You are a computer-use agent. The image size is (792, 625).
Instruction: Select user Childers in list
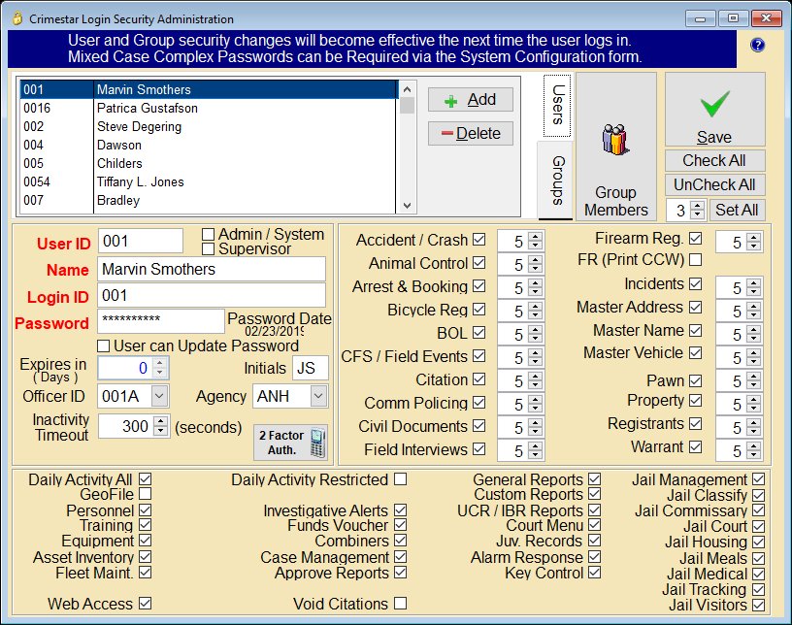[x=209, y=163]
